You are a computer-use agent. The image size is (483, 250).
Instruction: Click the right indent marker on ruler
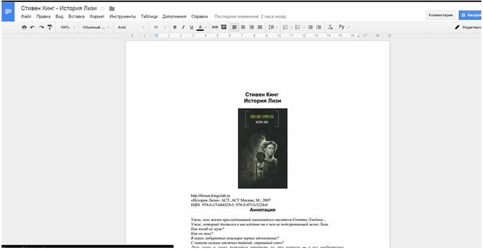click(358, 36)
